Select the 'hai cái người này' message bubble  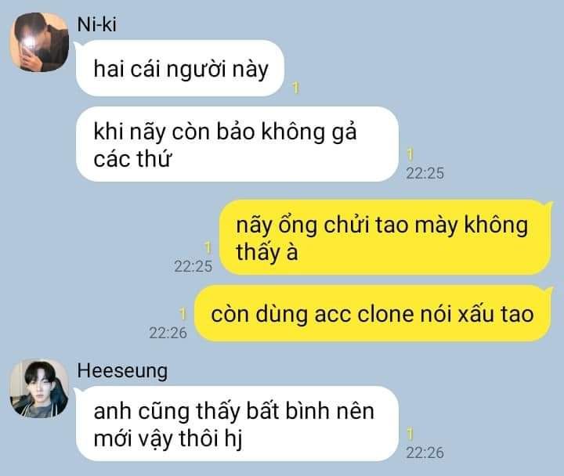point(180,68)
